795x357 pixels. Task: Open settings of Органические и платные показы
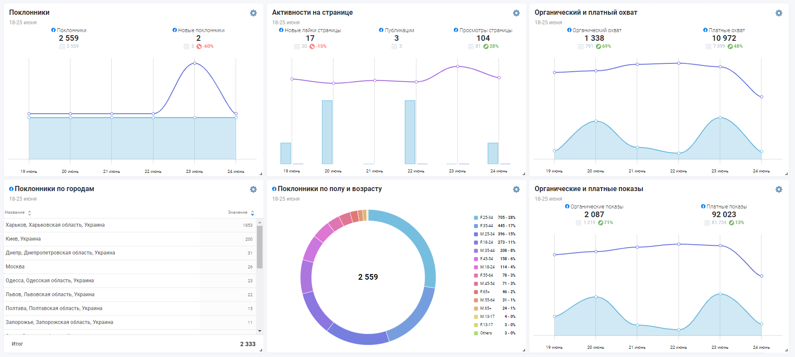(x=779, y=189)
